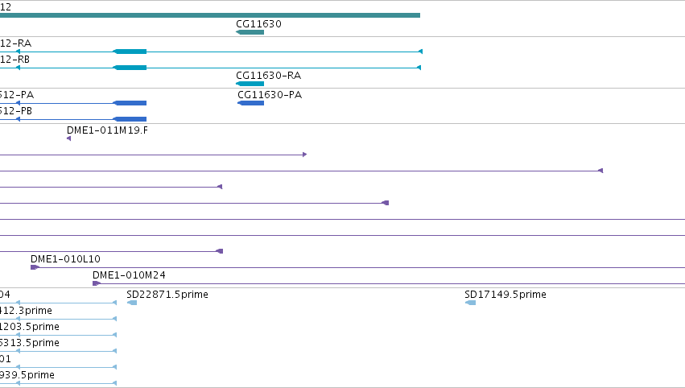
Task: Click the dark blue coding block on -PB
Action: (x=130, y=119)
